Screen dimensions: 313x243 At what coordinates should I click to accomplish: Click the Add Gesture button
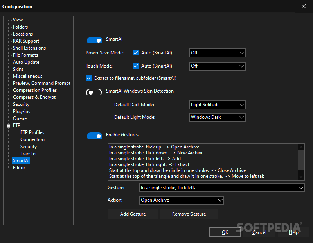tap(133, 214)
